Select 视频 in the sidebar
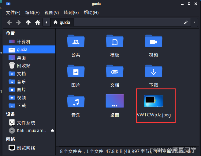201x156 pixels. [x=29, y=98]
